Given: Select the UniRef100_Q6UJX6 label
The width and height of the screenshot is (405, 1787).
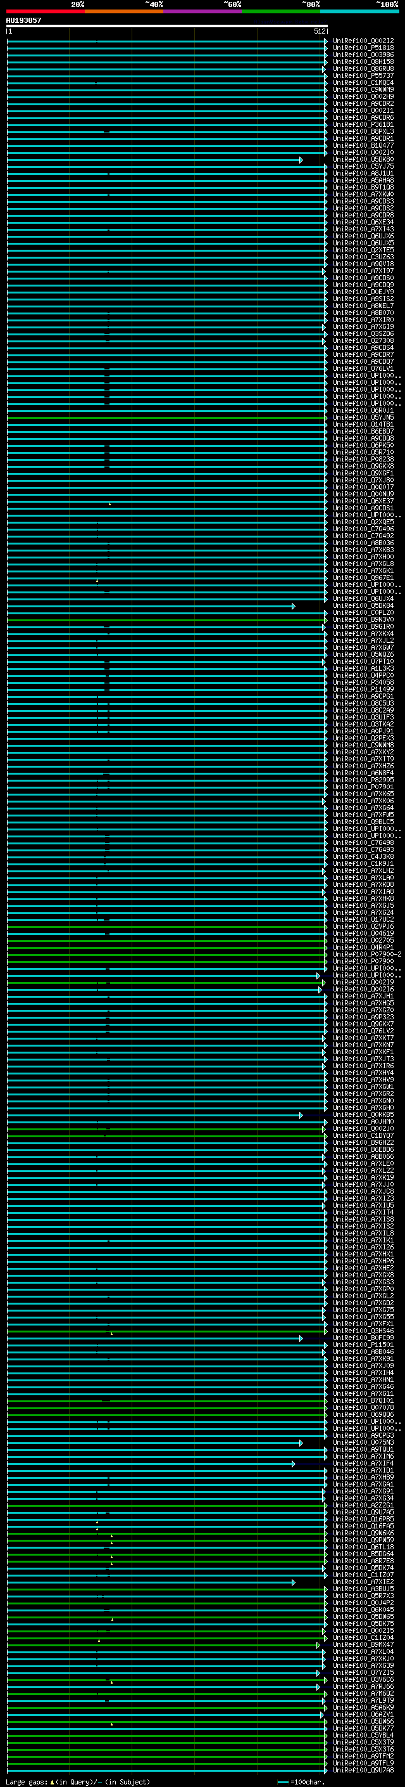Looking at the screenshot, I should 363,236.
